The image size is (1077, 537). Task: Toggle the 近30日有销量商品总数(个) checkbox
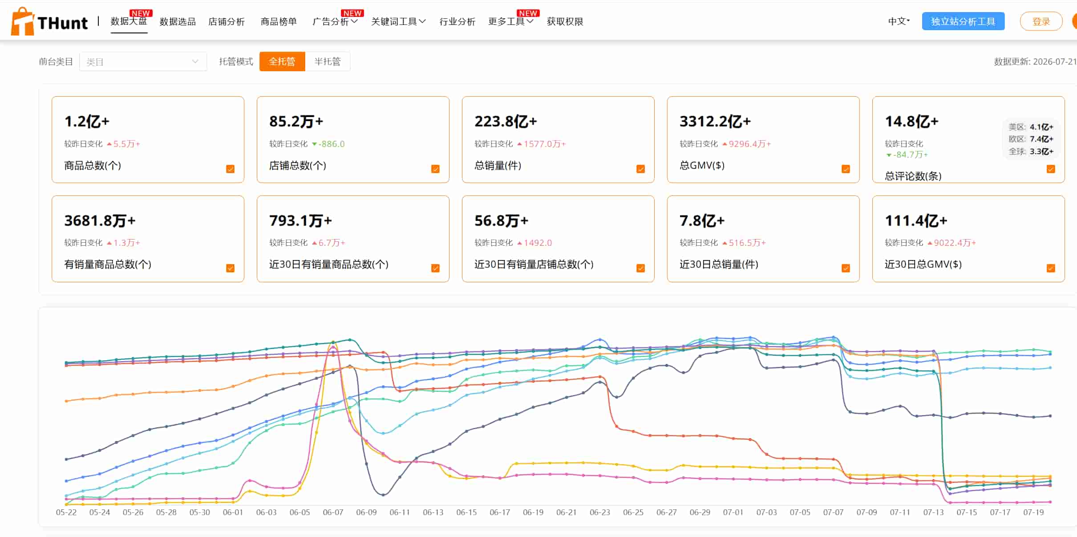click(435, 268)
